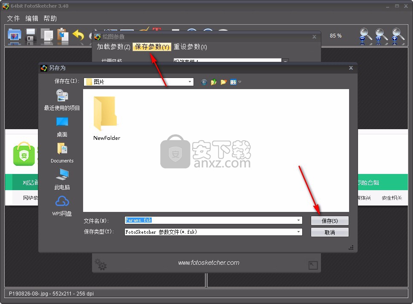
Task: Close the 绘图参数 window
Action: pyautogui.click(x=314, y=37)
